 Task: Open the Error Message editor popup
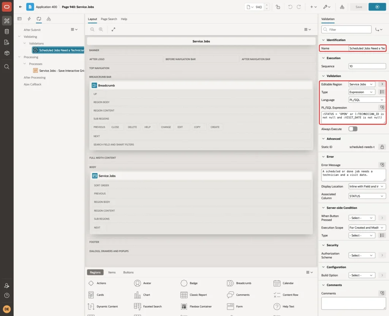click(382, 165)
